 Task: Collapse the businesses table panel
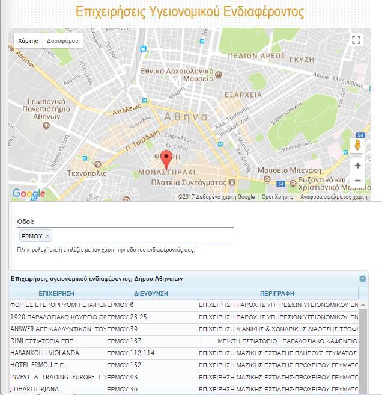362,279
